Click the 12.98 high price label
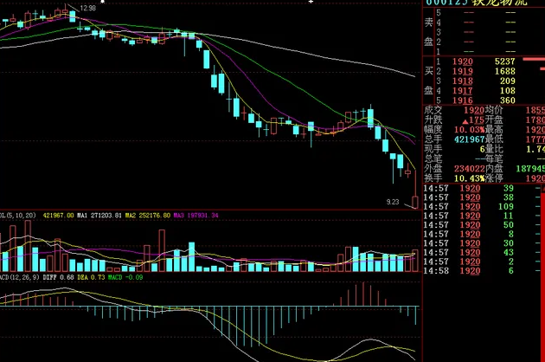 (87, 8)
